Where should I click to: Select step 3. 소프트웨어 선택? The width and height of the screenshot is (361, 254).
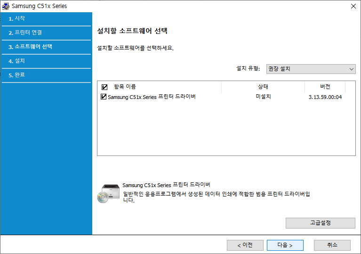point(31,47)
